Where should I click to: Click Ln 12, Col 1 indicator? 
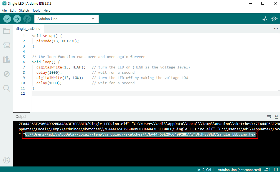(x=205, y=170)
